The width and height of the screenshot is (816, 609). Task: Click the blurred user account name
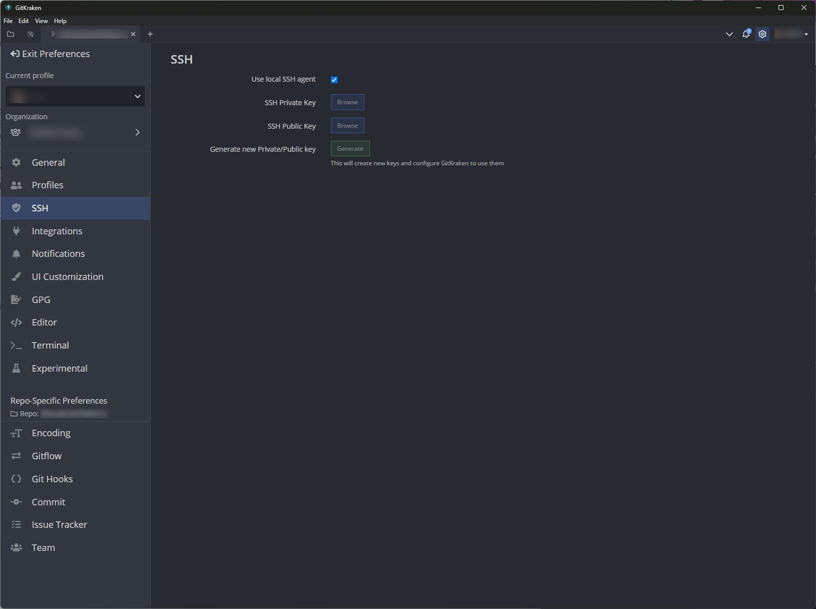[788, 34]
